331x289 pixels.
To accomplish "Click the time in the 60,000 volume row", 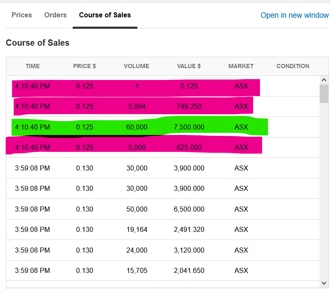I will click(x=33, y=127).
